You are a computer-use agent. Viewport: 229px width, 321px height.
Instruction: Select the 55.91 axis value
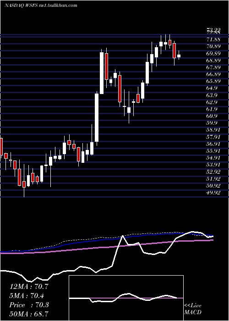click(214, 151)
